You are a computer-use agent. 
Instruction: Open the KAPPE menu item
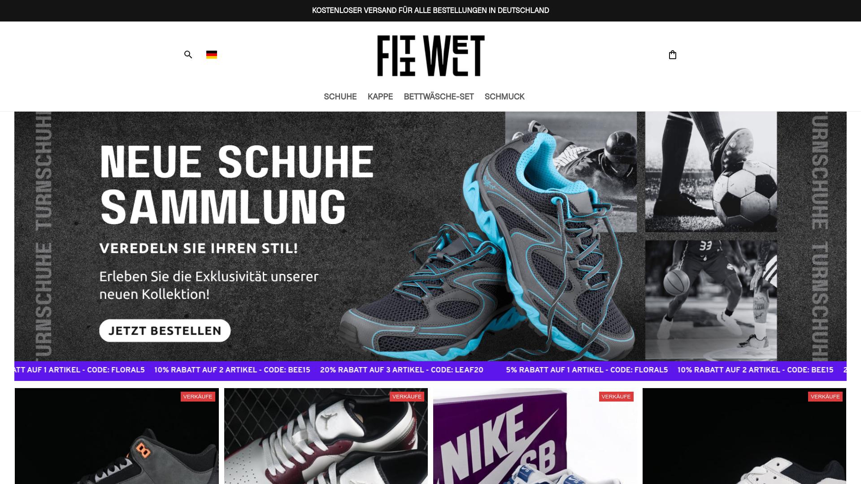click(380, 97)
